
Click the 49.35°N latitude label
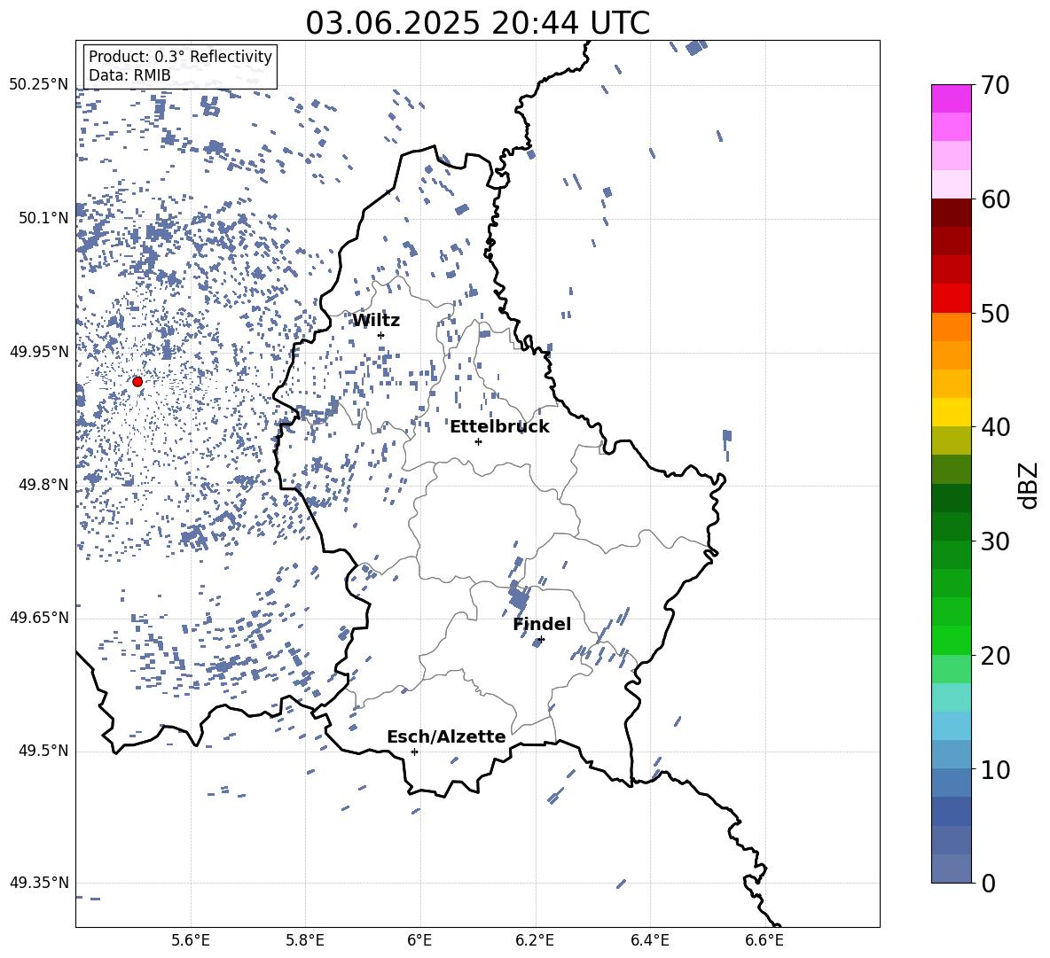click(39, 883)
